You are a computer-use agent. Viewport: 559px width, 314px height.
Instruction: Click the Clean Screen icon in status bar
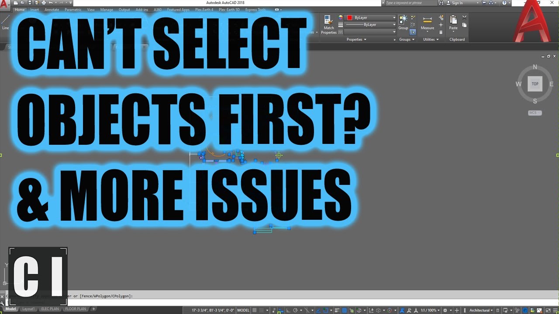[548, 311]
